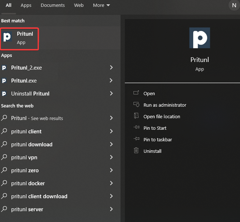Click the 'pritunl zero' suggestion text
Screen dimensions: 240x222
tap(25, 170)
